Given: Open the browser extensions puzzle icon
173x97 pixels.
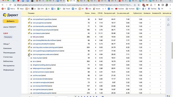Looking at the screenshot, I should coord(159,5).
